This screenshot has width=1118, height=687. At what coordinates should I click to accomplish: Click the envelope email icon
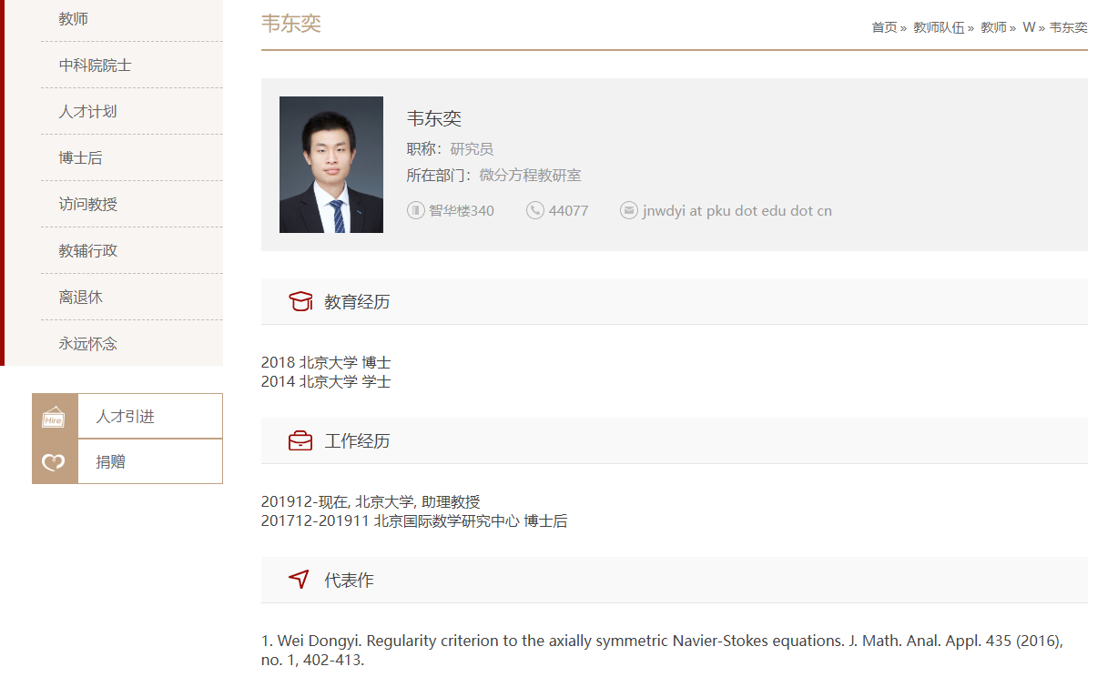click(x=628, y=211)
